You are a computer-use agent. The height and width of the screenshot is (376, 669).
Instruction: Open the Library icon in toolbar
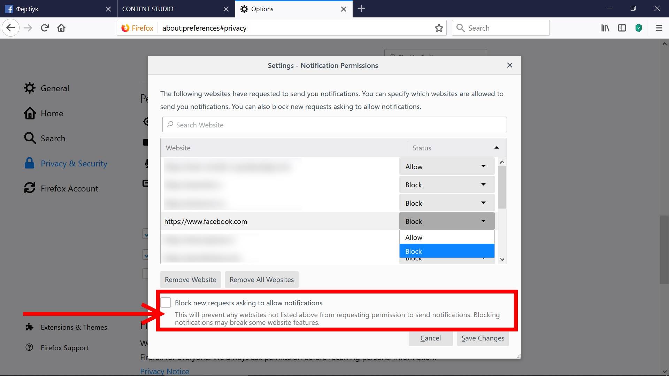(605, 28)
